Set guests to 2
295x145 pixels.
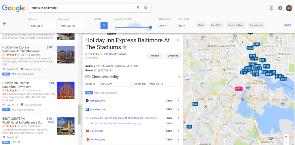pos(104,26)
